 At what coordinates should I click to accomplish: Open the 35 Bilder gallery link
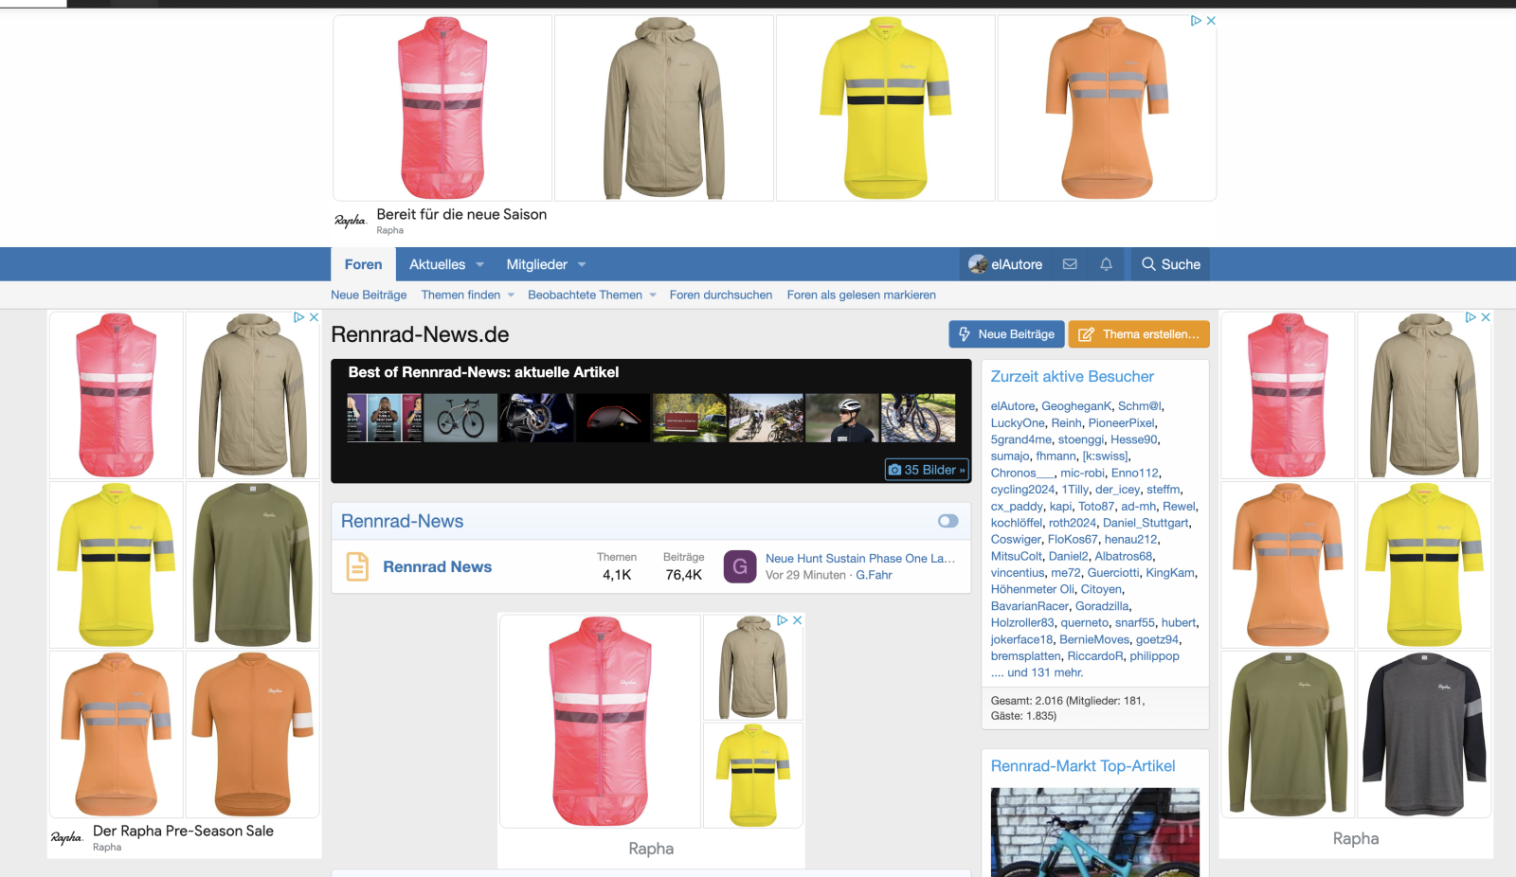click(927, 470)
